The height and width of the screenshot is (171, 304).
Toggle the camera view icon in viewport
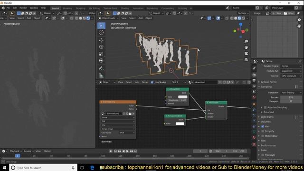click(246, 53)
